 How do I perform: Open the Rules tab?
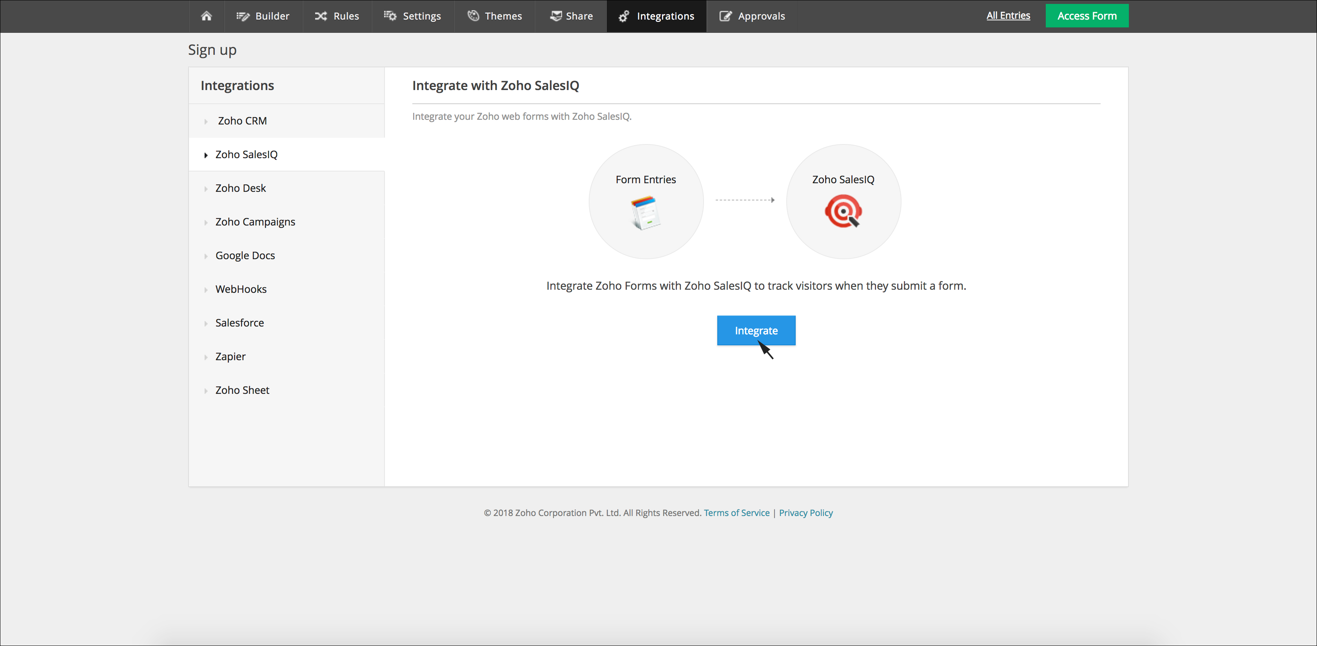coord(337,16)
